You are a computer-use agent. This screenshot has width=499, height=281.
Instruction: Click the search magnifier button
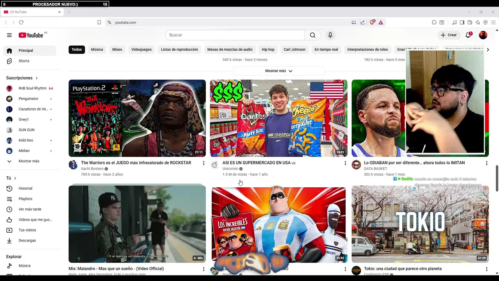point(313,35)
